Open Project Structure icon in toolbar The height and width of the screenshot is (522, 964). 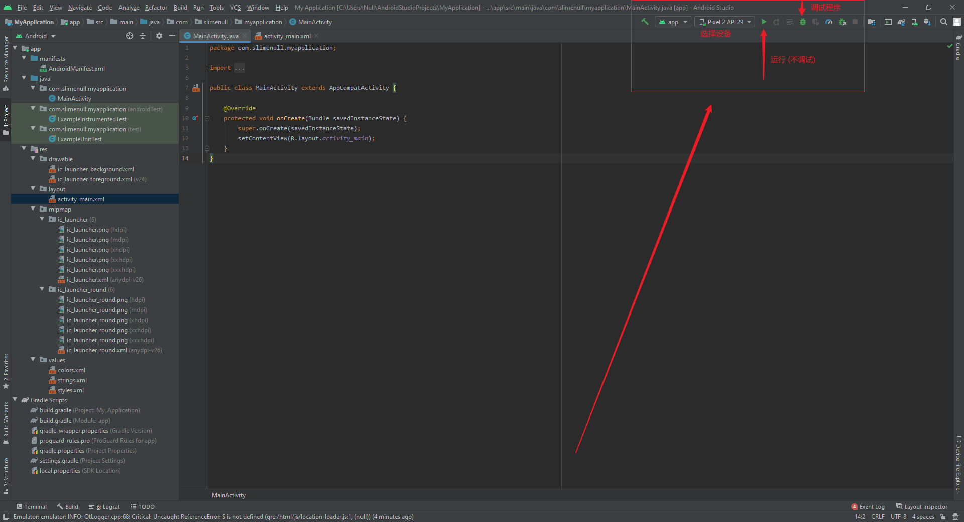click(x=872, y=22)
